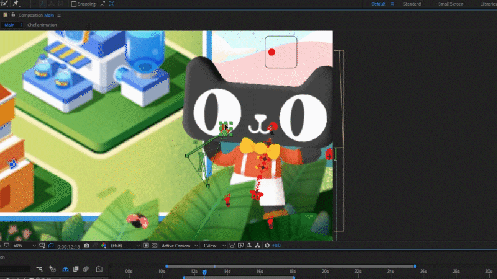Viewport: 497px width, 279px height.
Task: Click the 14s mark on time ruler
Action: [x=227, y=272]
